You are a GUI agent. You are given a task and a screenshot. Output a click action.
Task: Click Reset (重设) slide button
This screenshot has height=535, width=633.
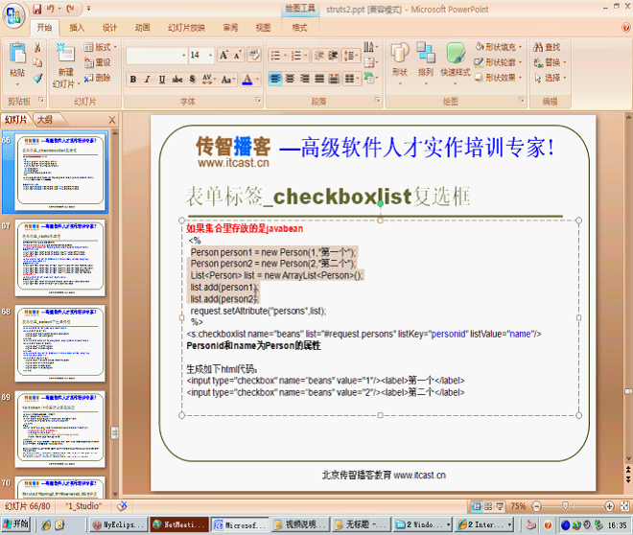98,62
